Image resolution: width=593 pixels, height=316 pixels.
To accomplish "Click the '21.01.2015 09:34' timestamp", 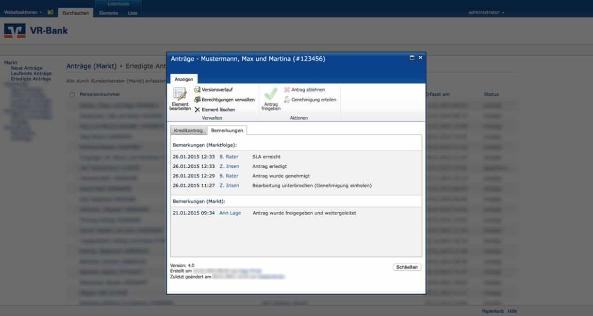I will pos(194,213).
